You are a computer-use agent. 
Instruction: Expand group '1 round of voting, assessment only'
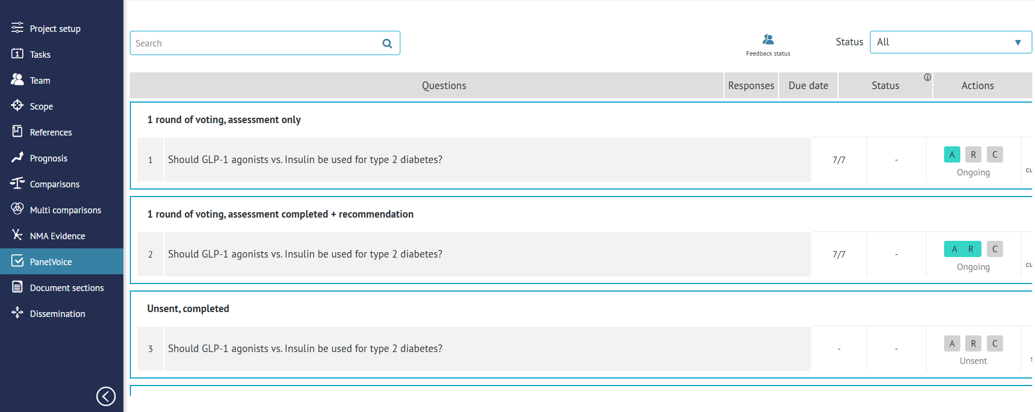[x=224, y=120]
